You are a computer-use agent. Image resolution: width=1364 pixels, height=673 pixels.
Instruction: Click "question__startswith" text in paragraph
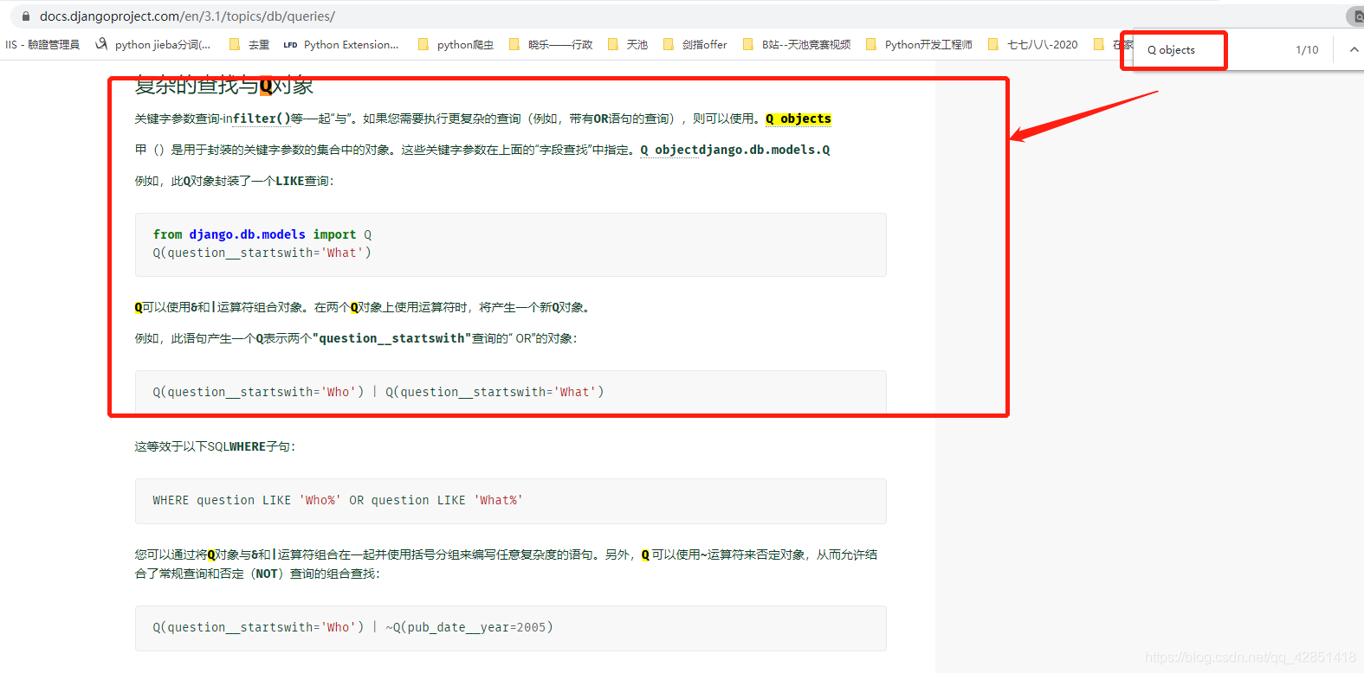pos(391,338)
